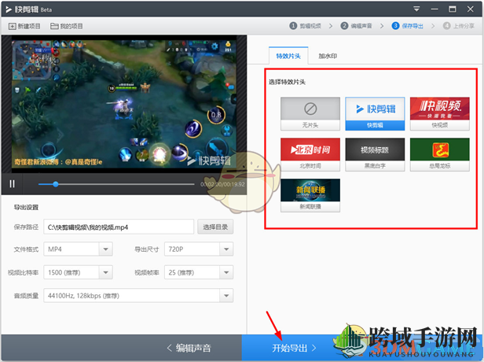Image resolution: width=484 pixels, height=362 pixels.
Task: Select the 无片头 no-intro thumbnail
Action: (310, 114)
